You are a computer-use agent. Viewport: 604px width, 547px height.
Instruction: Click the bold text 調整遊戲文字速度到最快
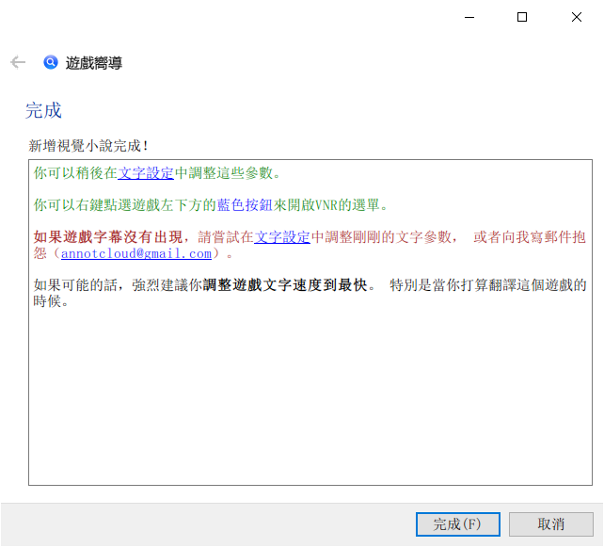tap(285, 285)
